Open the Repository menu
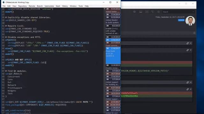Viewport: 204px width, 114px height. pyautogui.click(x=23, y=6)
